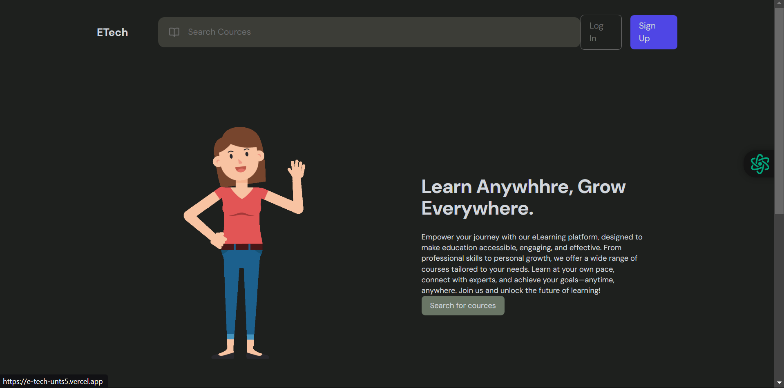Viewport: 784px width, 388px height.
Task: Click the waving woman's raised hand
Action: [x=297, y=169]
